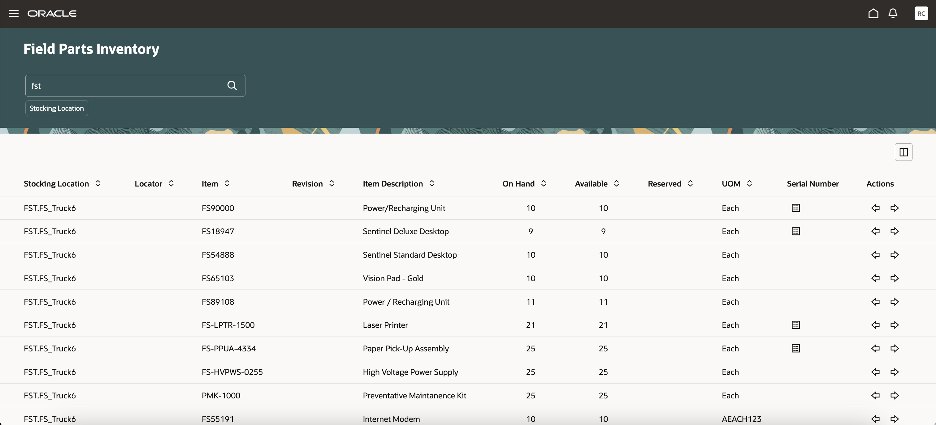The width and height of the screenshot is (936, 425).
Task: Click right arrow action for FS18947
Action: pyautogui.click(x=894, y=231)
